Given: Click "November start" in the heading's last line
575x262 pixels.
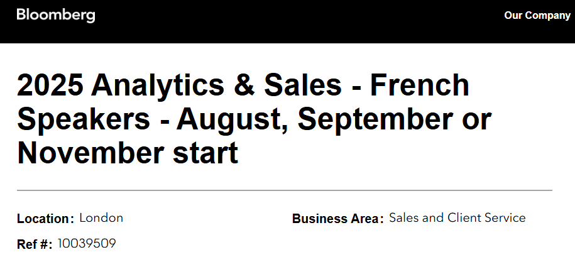Looking at the screenshot, I should coord(128,152).
